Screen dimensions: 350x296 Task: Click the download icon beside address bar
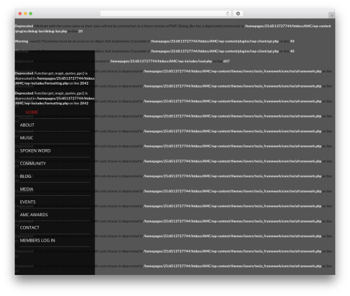[x=238, y=13]
